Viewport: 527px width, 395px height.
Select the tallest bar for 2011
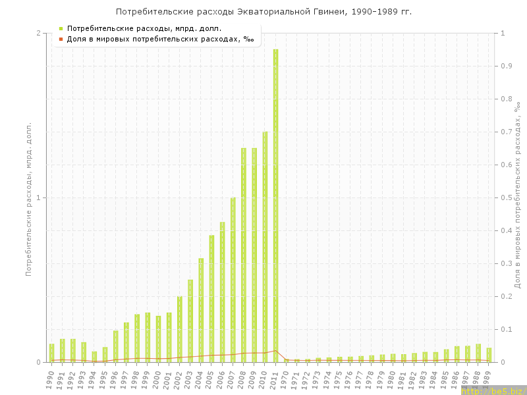(275, 205)
